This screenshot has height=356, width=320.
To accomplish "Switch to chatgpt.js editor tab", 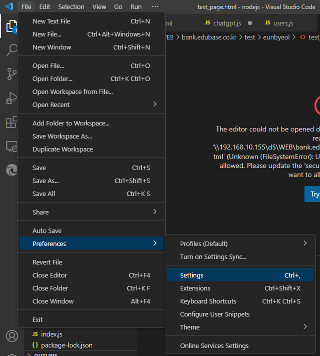I will pyautogui.click(x=227, y=23).
